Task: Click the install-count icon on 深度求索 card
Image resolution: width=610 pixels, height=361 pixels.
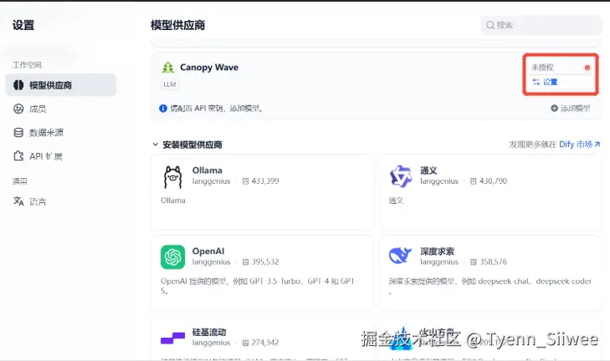Action: [474, 262]
